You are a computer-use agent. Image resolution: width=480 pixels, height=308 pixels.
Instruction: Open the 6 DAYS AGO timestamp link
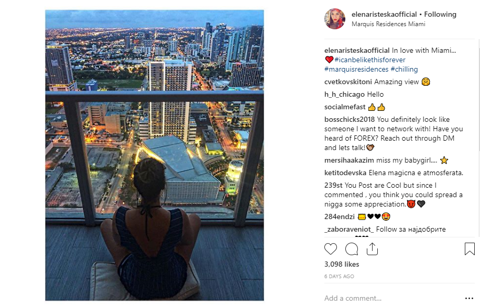339,276
